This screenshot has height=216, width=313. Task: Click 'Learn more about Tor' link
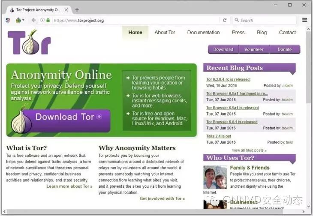click(x=69, y=186)
